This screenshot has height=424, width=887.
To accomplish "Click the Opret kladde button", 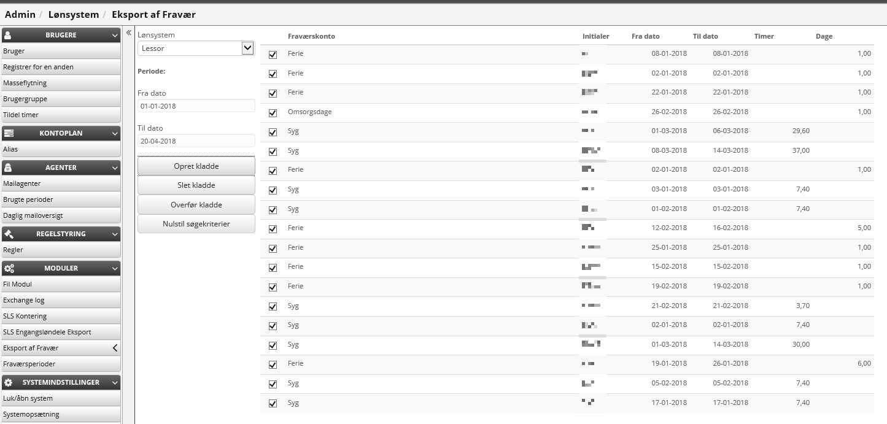I will [196, 166].
